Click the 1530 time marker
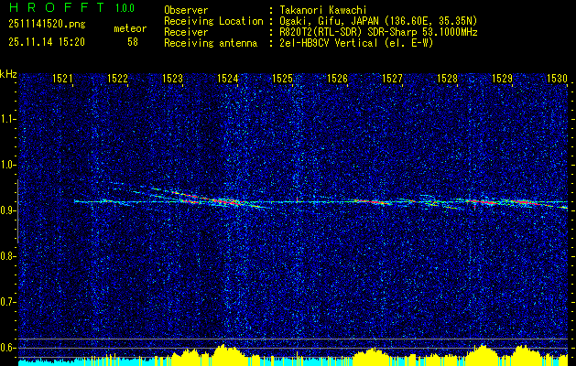576x366 pixels. [x=558, y=80]
